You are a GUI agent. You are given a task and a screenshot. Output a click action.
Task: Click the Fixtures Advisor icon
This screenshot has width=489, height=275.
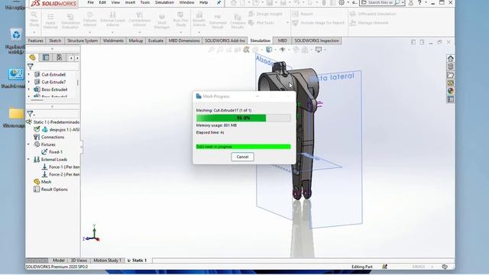coord(90,19)
